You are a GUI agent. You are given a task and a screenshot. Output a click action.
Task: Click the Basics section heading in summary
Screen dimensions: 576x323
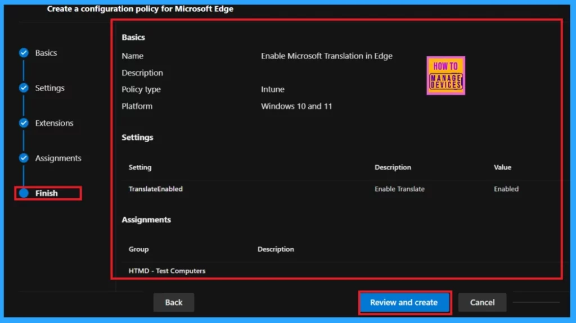coord(133,38)
